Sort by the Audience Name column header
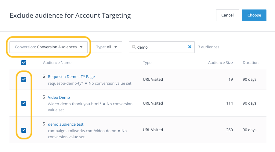The image size is (275, 152). (57, 63)
